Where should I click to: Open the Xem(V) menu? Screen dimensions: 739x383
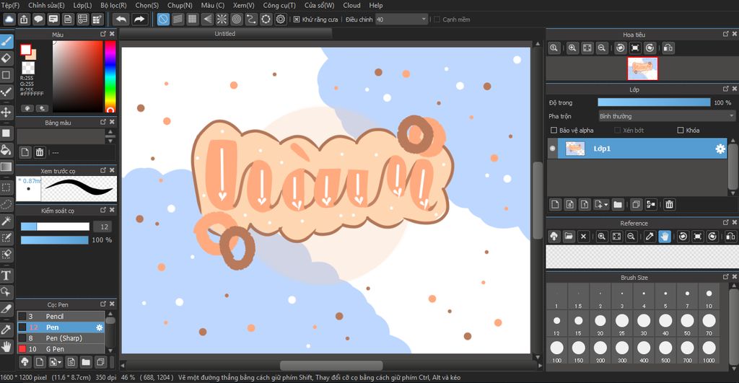click(244, 5)
